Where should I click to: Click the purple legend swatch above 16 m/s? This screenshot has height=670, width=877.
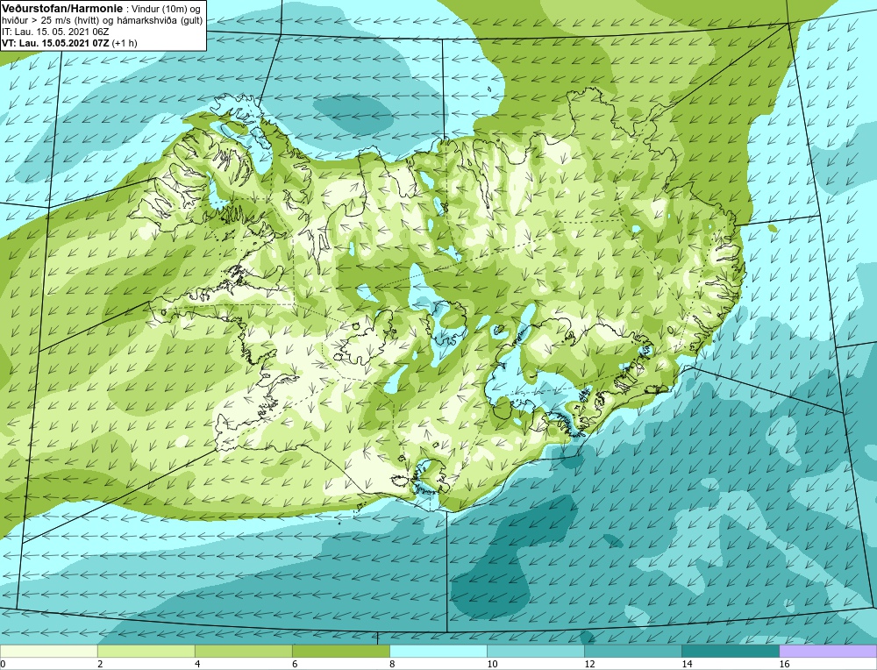pos(828,651)
